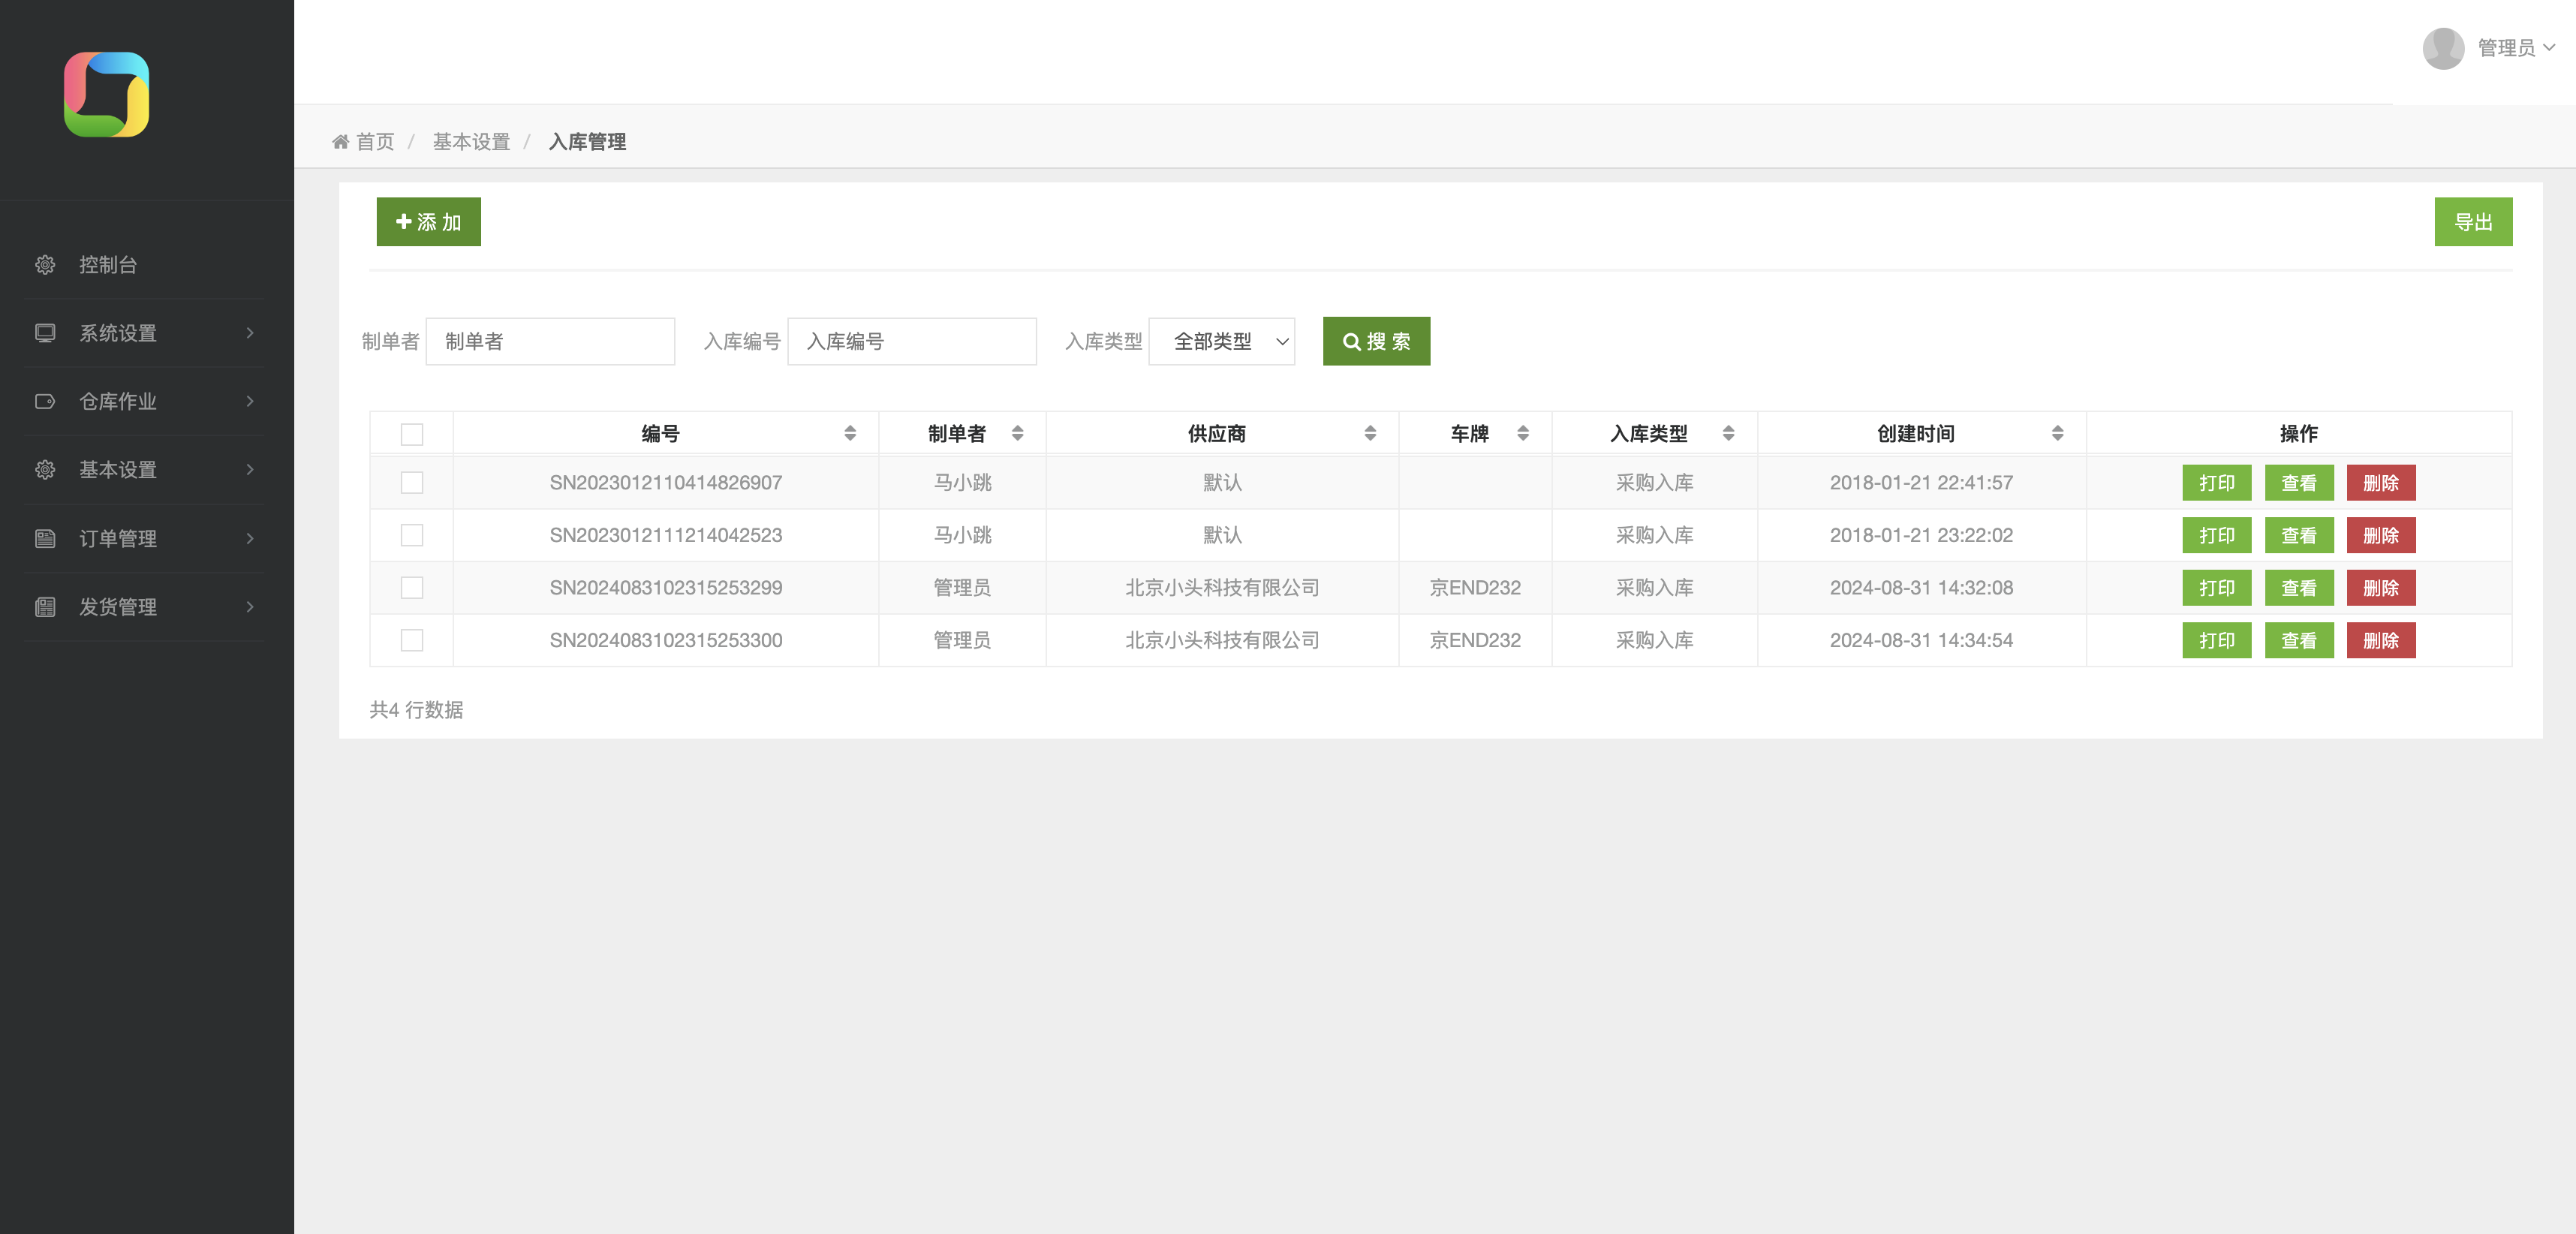The image size is (2576, 1234).
Task: View record SN2023012111214042523
Action: tap(2298, 535)
